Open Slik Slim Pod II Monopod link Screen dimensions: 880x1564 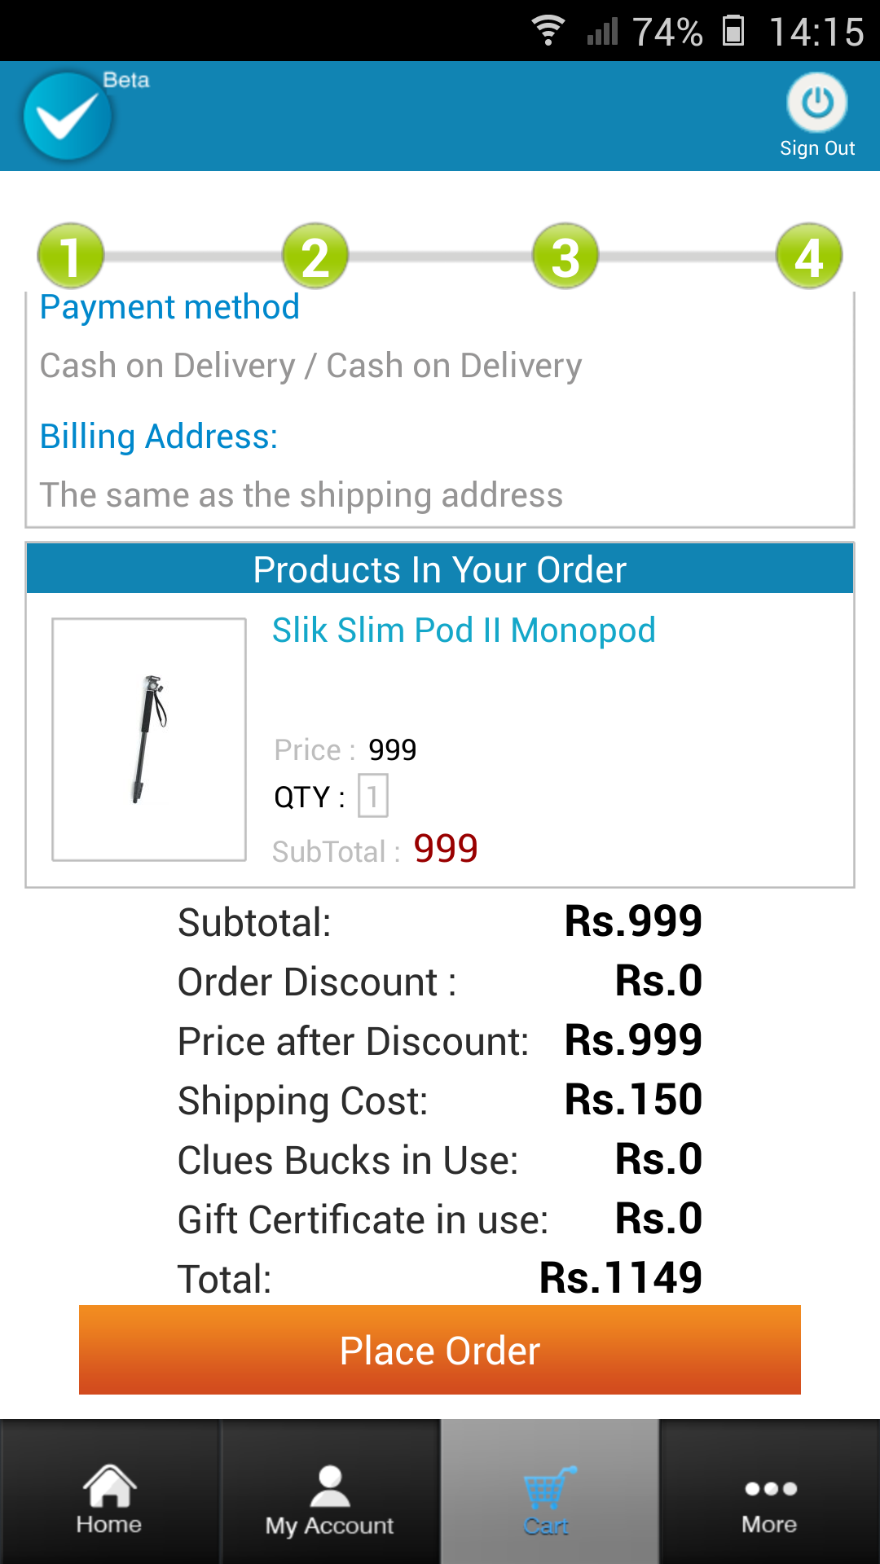point(464,630)
